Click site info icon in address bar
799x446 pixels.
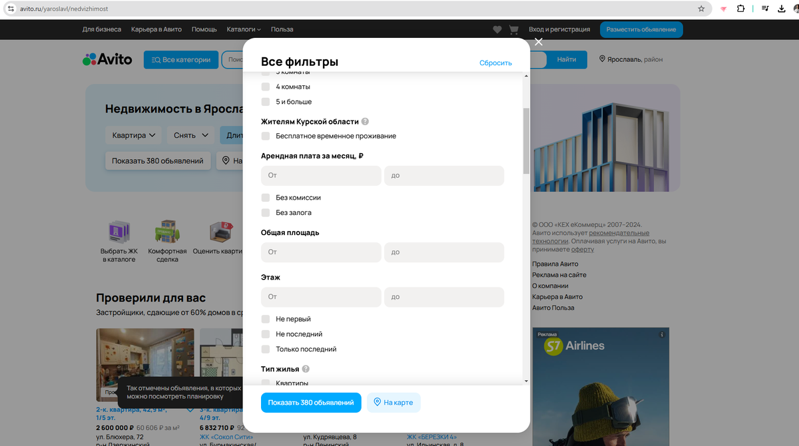click(10, 9)
